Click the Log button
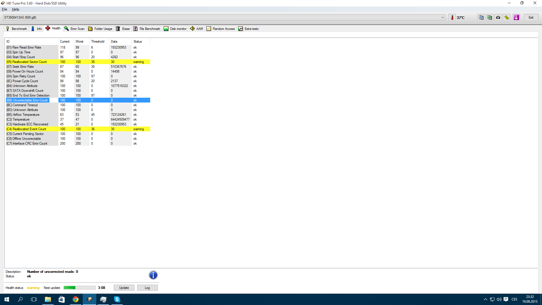Screen dimensions: 542x305 [147, 288]
